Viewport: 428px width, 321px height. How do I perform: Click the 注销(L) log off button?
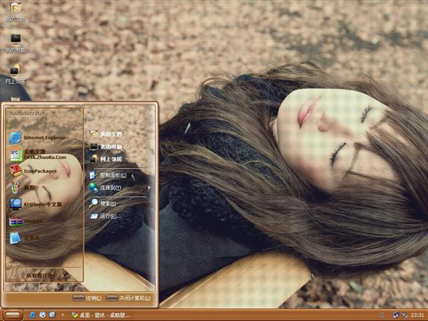(x=88, y=298)
